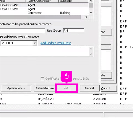
Task: Click the comments box scroll down arrow
Action: (91, 54)
